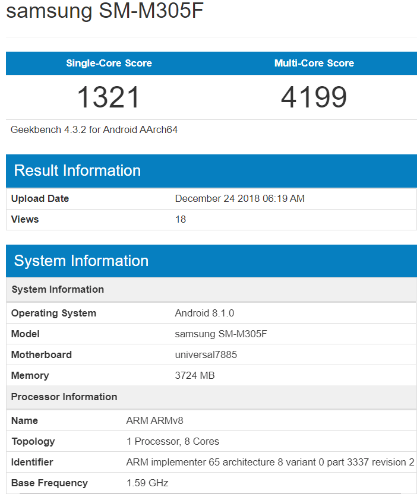Click the Views label
The height and width of the screenshot is (494, 420).
(25, 219)
